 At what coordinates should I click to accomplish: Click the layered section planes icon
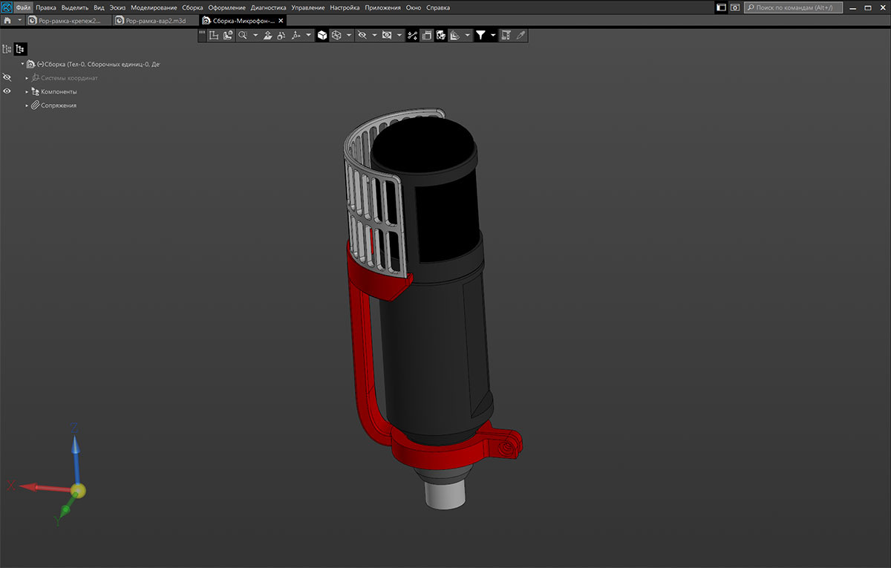[455, 35]
